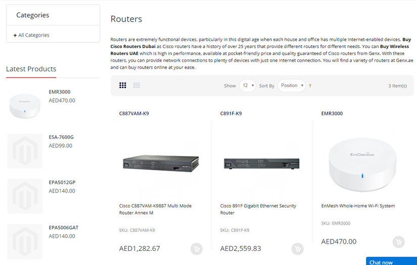Click Cisco C887VAM-K9887 Multi Mode Router description
This screenshot has width=417, height=265.
pyautogui.click(x=155, y=209)
